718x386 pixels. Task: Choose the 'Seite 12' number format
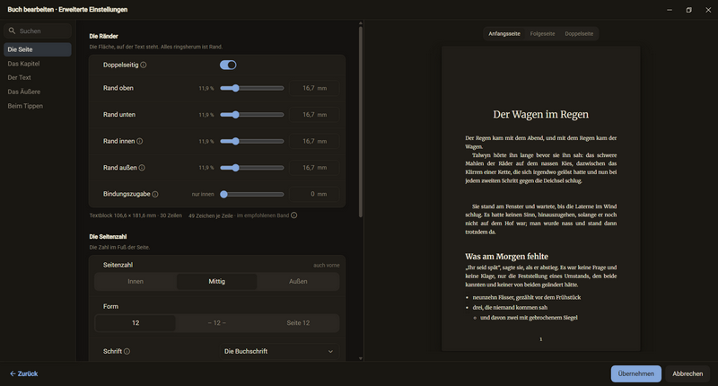298,323
